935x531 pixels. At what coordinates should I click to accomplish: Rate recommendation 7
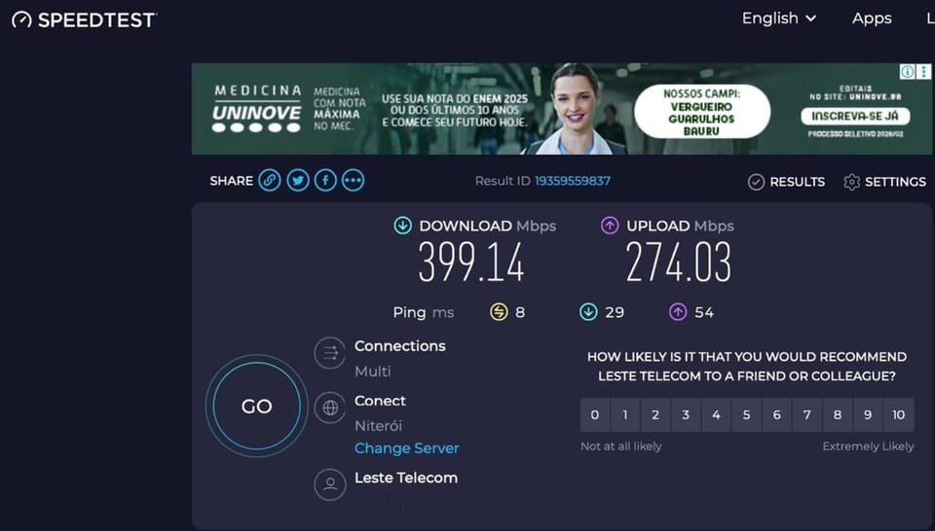coord(807,415)
